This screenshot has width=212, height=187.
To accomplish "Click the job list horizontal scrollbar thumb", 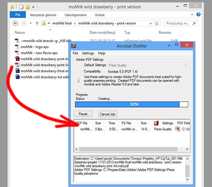I will [128, 149].
